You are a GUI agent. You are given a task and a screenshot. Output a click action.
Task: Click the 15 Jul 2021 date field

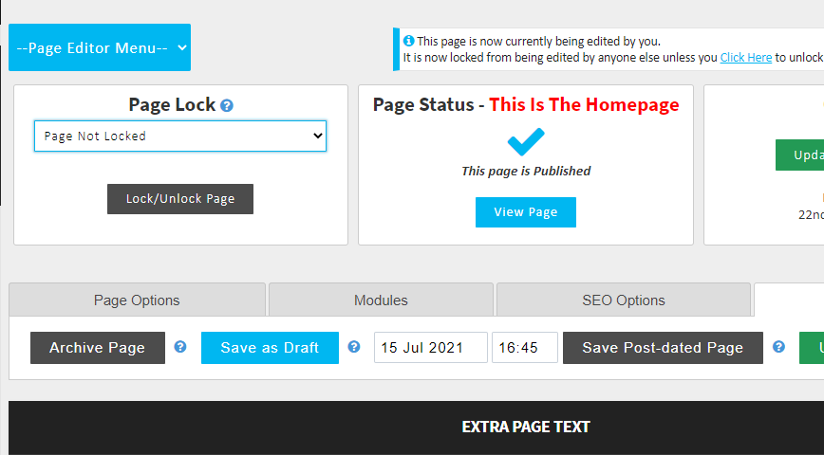coord(430,348)
